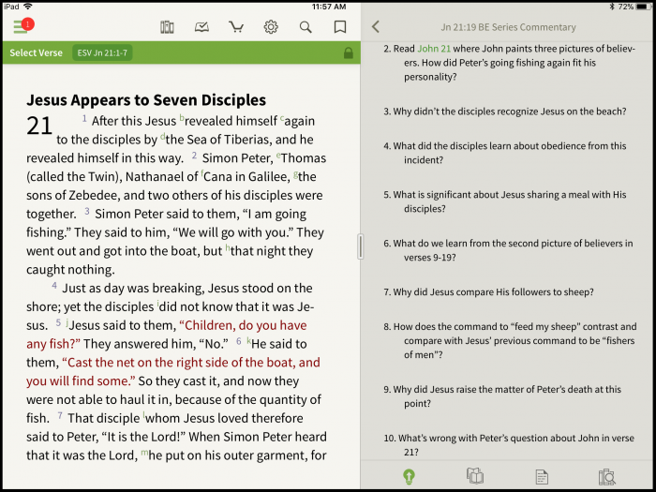This screenshot has width=656, height=492.
Task: Tap the large chapter number 21
Action: coord(39,126)
